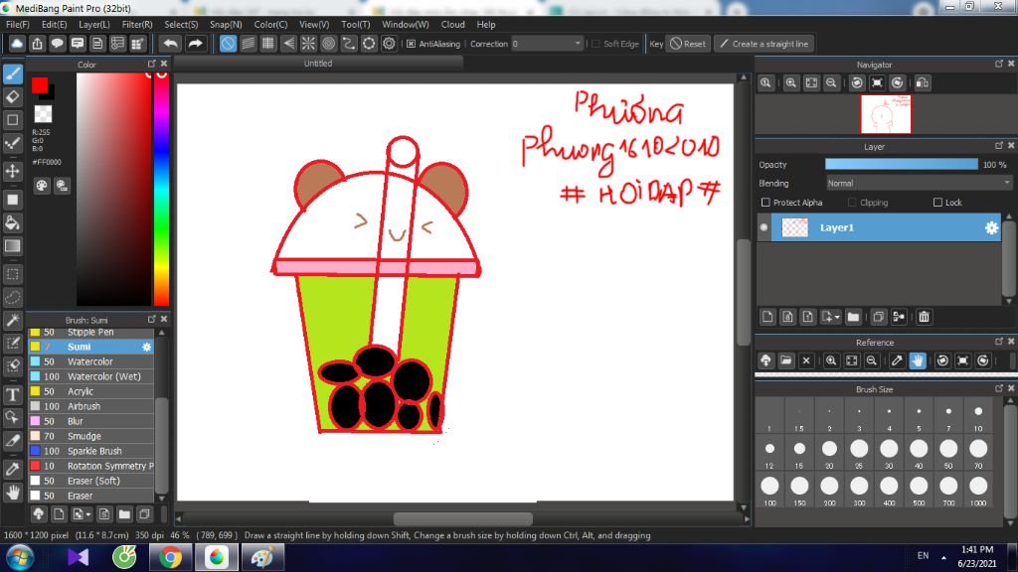Open the Window menu
The image size is (1018, 572).
[x=406, y=24]
